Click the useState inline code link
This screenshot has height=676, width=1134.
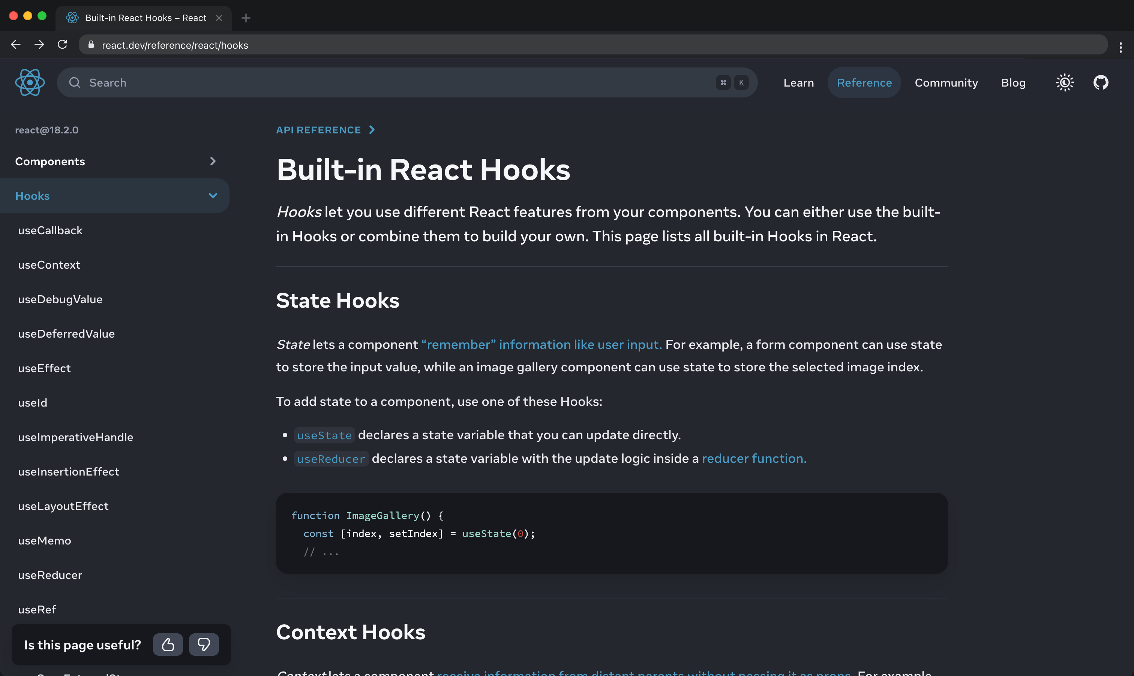(324, 435)
